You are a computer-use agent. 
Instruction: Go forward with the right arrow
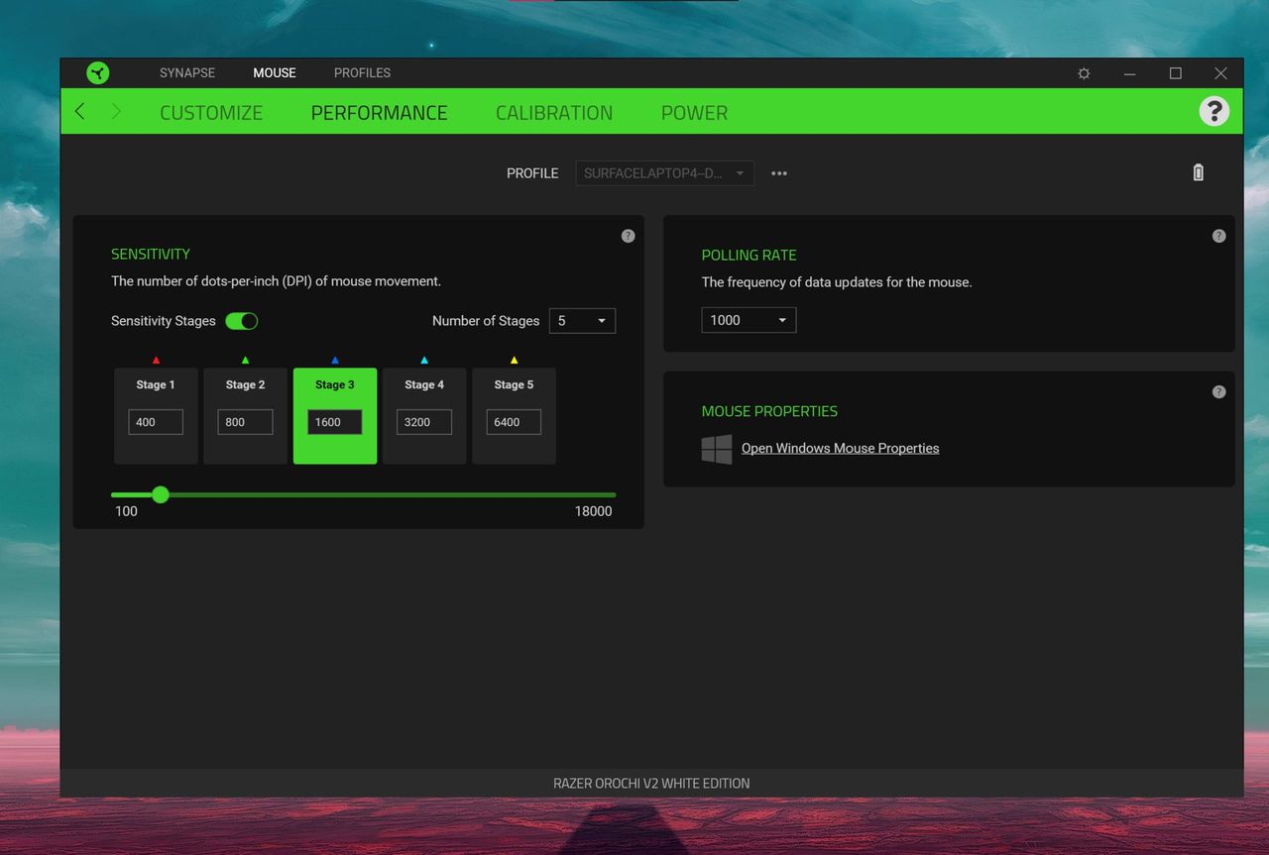click(x=116, y=112)
